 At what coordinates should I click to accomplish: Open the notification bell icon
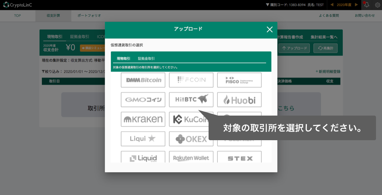(366, 5)
